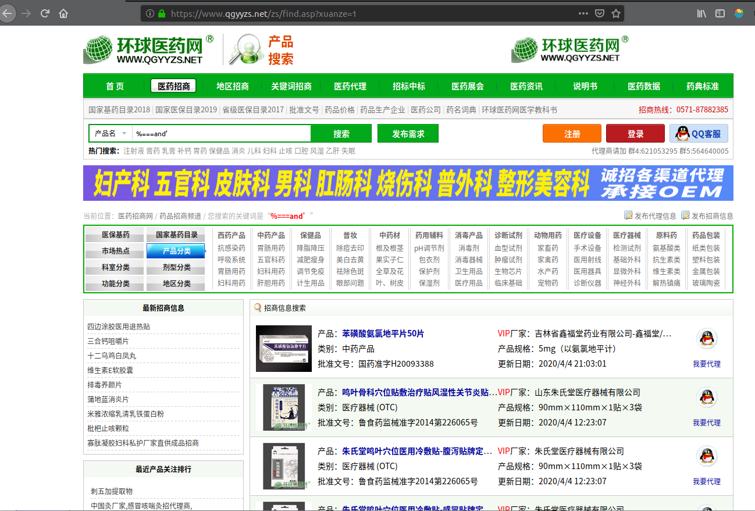755x511 pixels.
Task: Click hot search keyword 注射液
Action: (x=133, y=151)
